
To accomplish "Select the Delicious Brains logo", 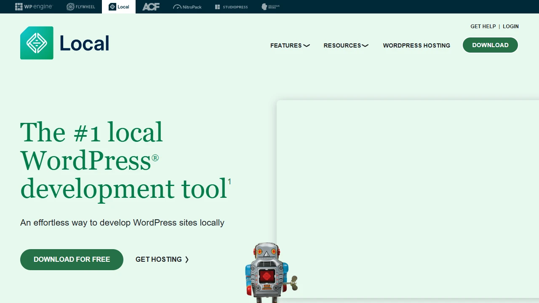I will point(270,7).
